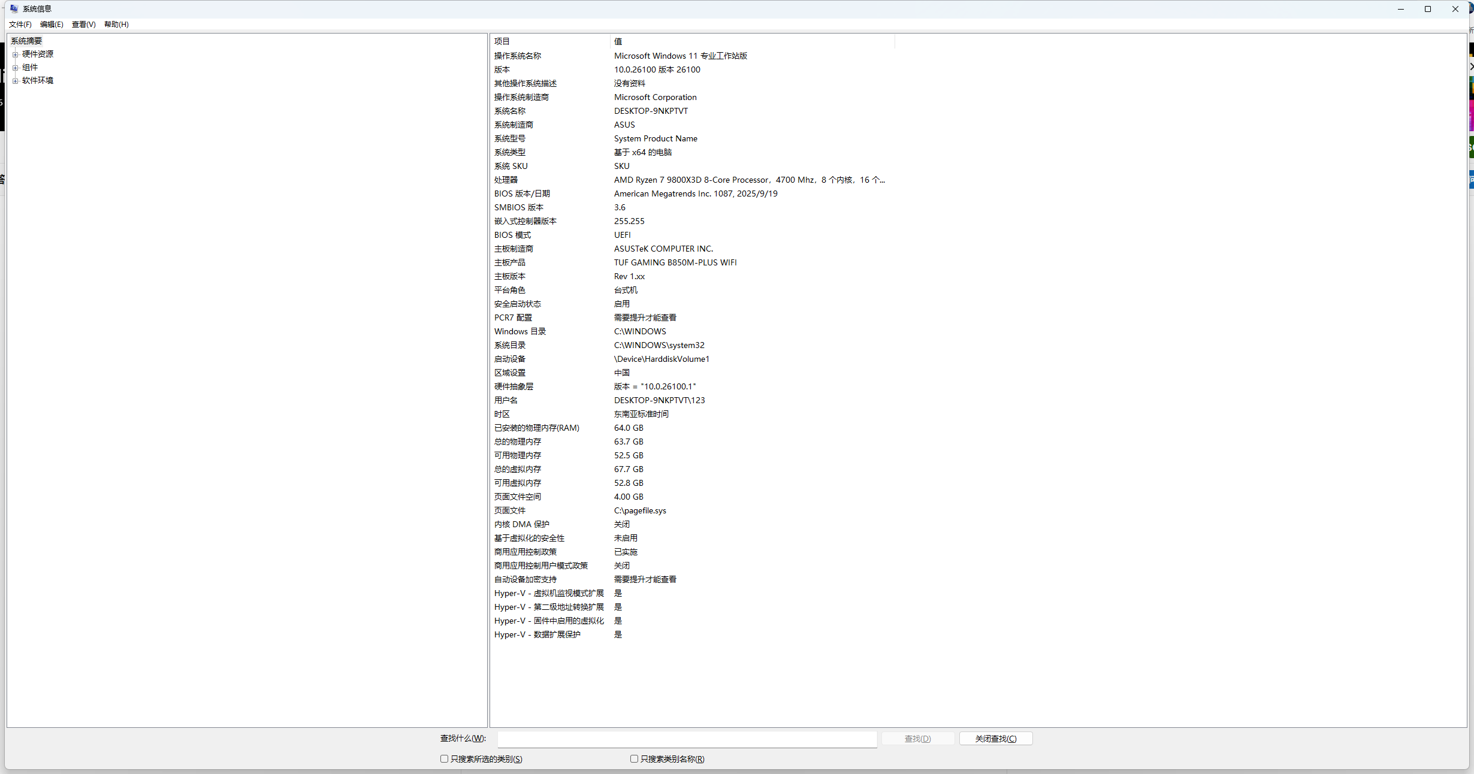Click the 查找(D) button
The width and height of the screenshot is (1474, 774).
(x=918, y=739)
